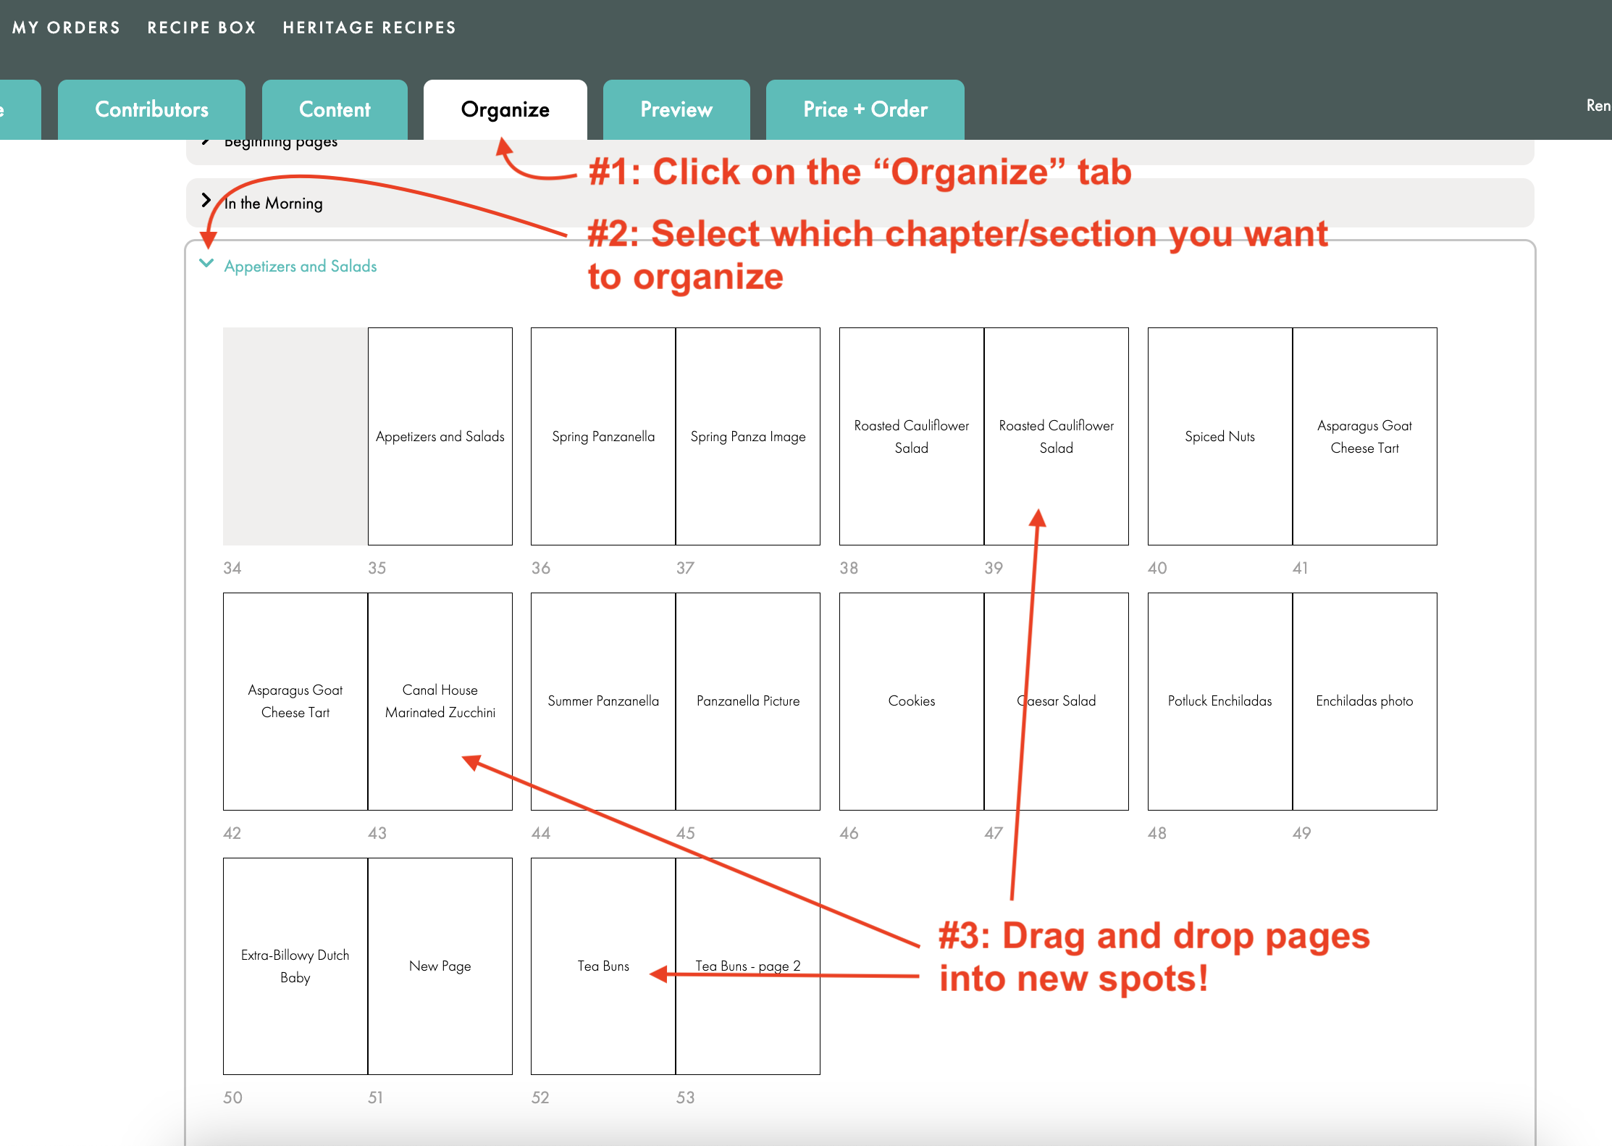Select the Tea Buns page
Image resolution: width=1612 pixels, height=1146 pixels.
pyautogui.click(x=603, y=966)
